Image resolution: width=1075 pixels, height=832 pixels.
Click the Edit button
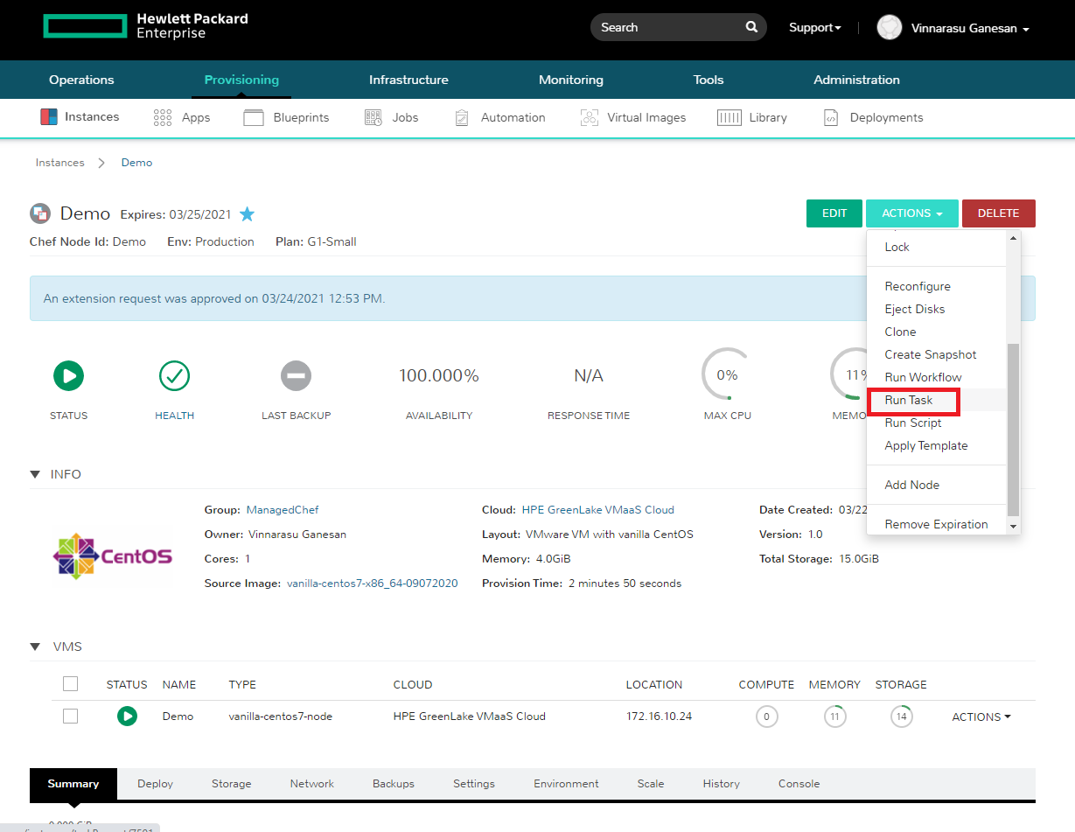coord(834,213)
